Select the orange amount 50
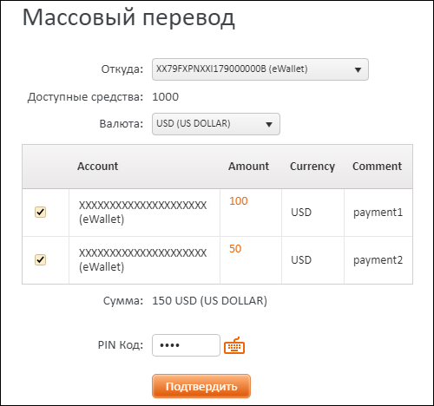 pyautogui.click(x=235, y=249)
